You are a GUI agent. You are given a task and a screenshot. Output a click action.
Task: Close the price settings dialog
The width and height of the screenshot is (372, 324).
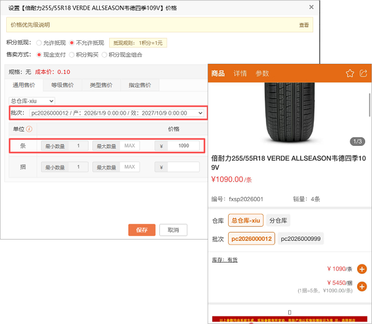tap(311, 7)
